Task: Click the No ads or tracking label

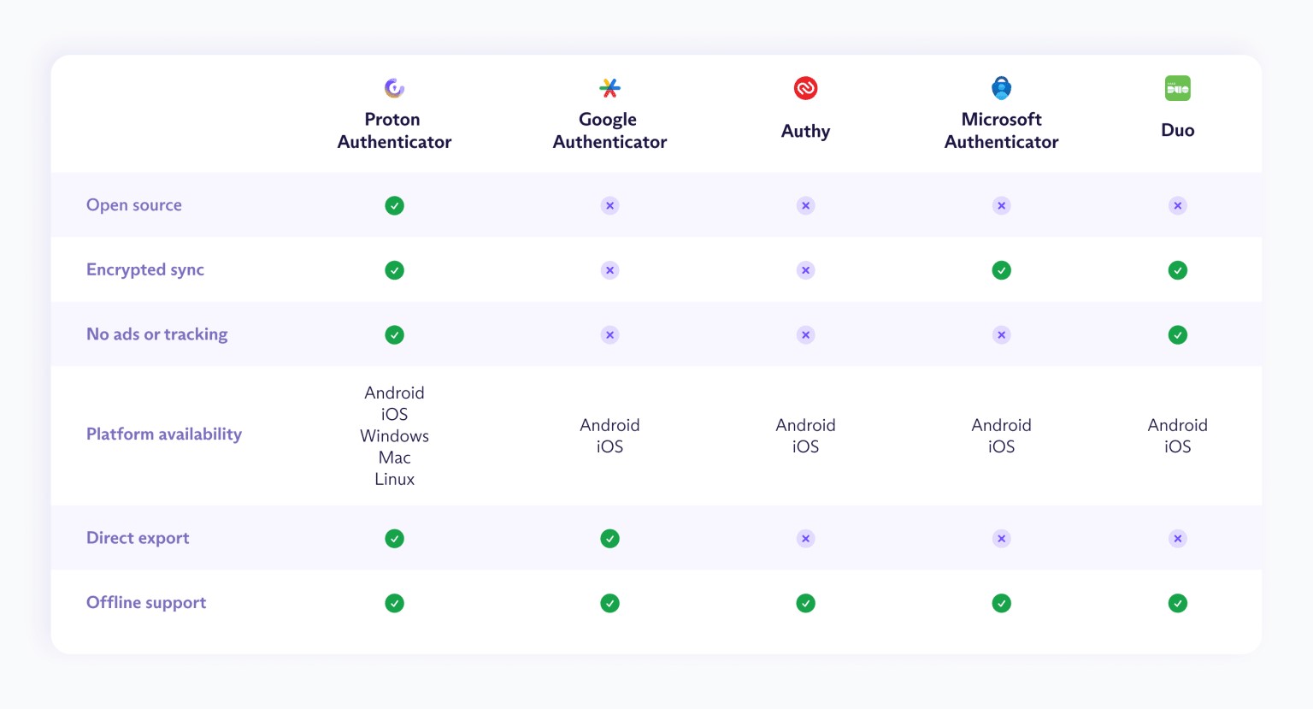Action: (157, 334)
